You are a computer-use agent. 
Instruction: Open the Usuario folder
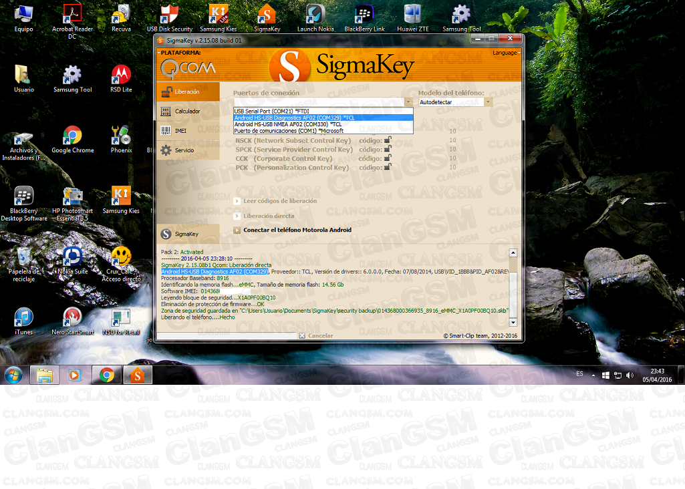tap(23, 79)
